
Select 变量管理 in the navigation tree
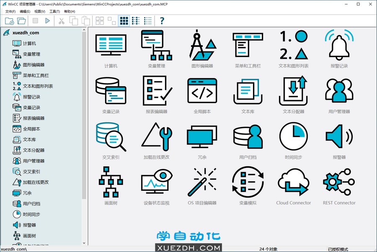(x=31, y=54)
